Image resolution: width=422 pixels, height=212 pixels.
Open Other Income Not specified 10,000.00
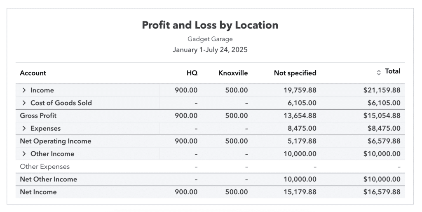[300, 154]
